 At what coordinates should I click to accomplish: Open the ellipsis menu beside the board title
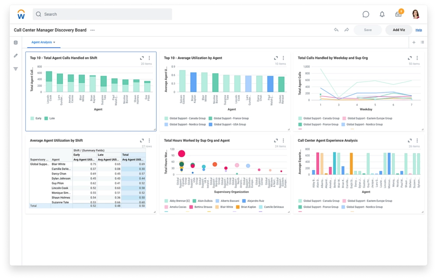point(92,30)
